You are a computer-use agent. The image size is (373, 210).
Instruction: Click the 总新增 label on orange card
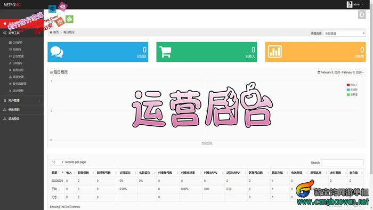[x=359, y=56]
